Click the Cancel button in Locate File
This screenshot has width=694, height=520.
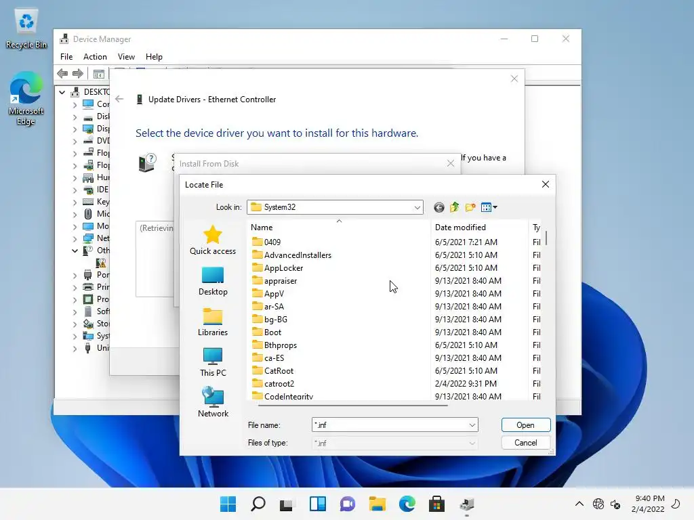[526, 443]
